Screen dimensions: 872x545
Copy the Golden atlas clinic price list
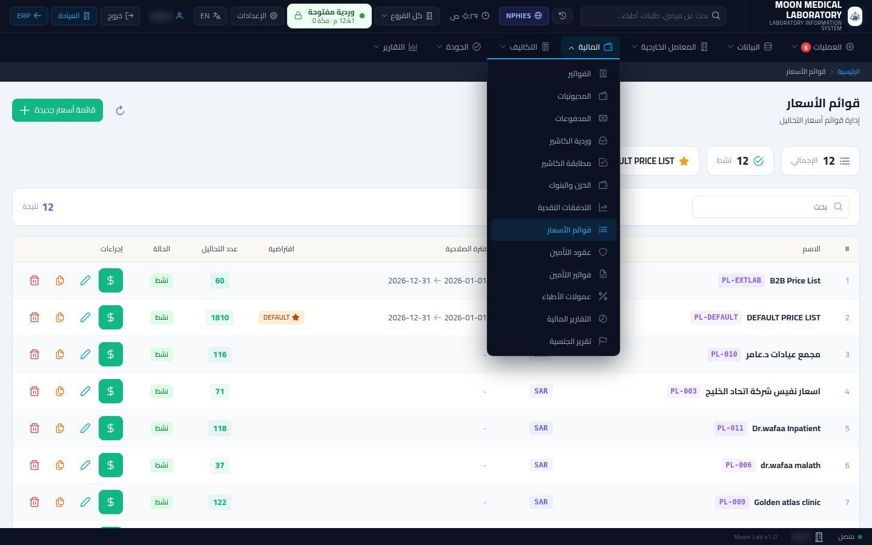(x=60, y=502)
